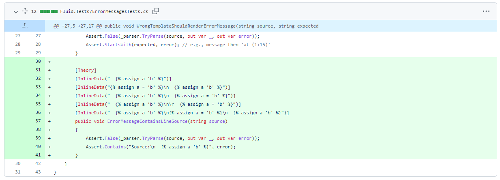Expand hidden lines above line 27
The image size is (500, 180).
(24, 26)
